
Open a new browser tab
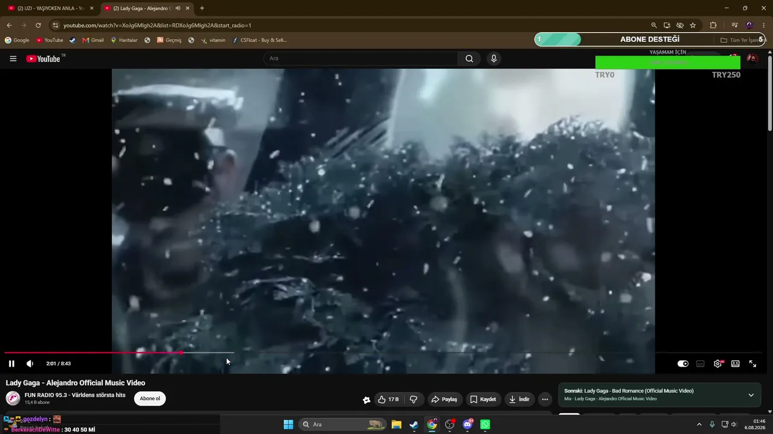coord(202,8)
